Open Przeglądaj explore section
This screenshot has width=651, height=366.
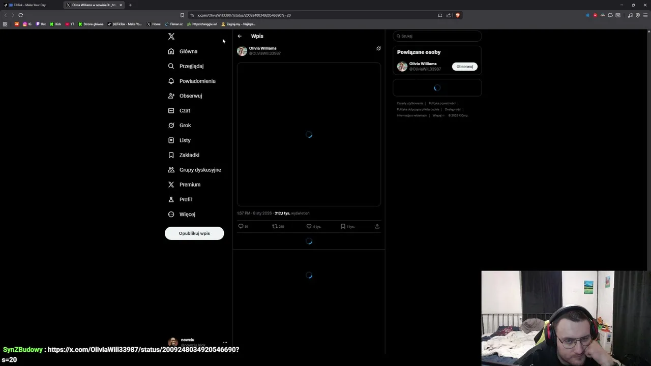pos(186,66)
